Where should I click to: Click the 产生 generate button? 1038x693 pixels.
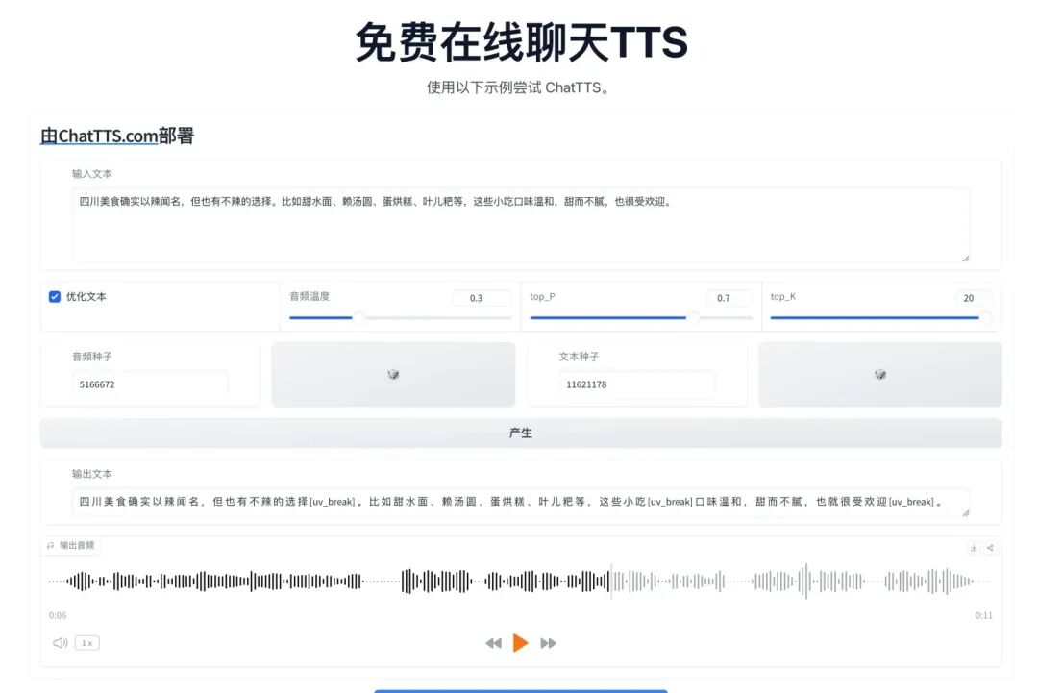[520, 433]
